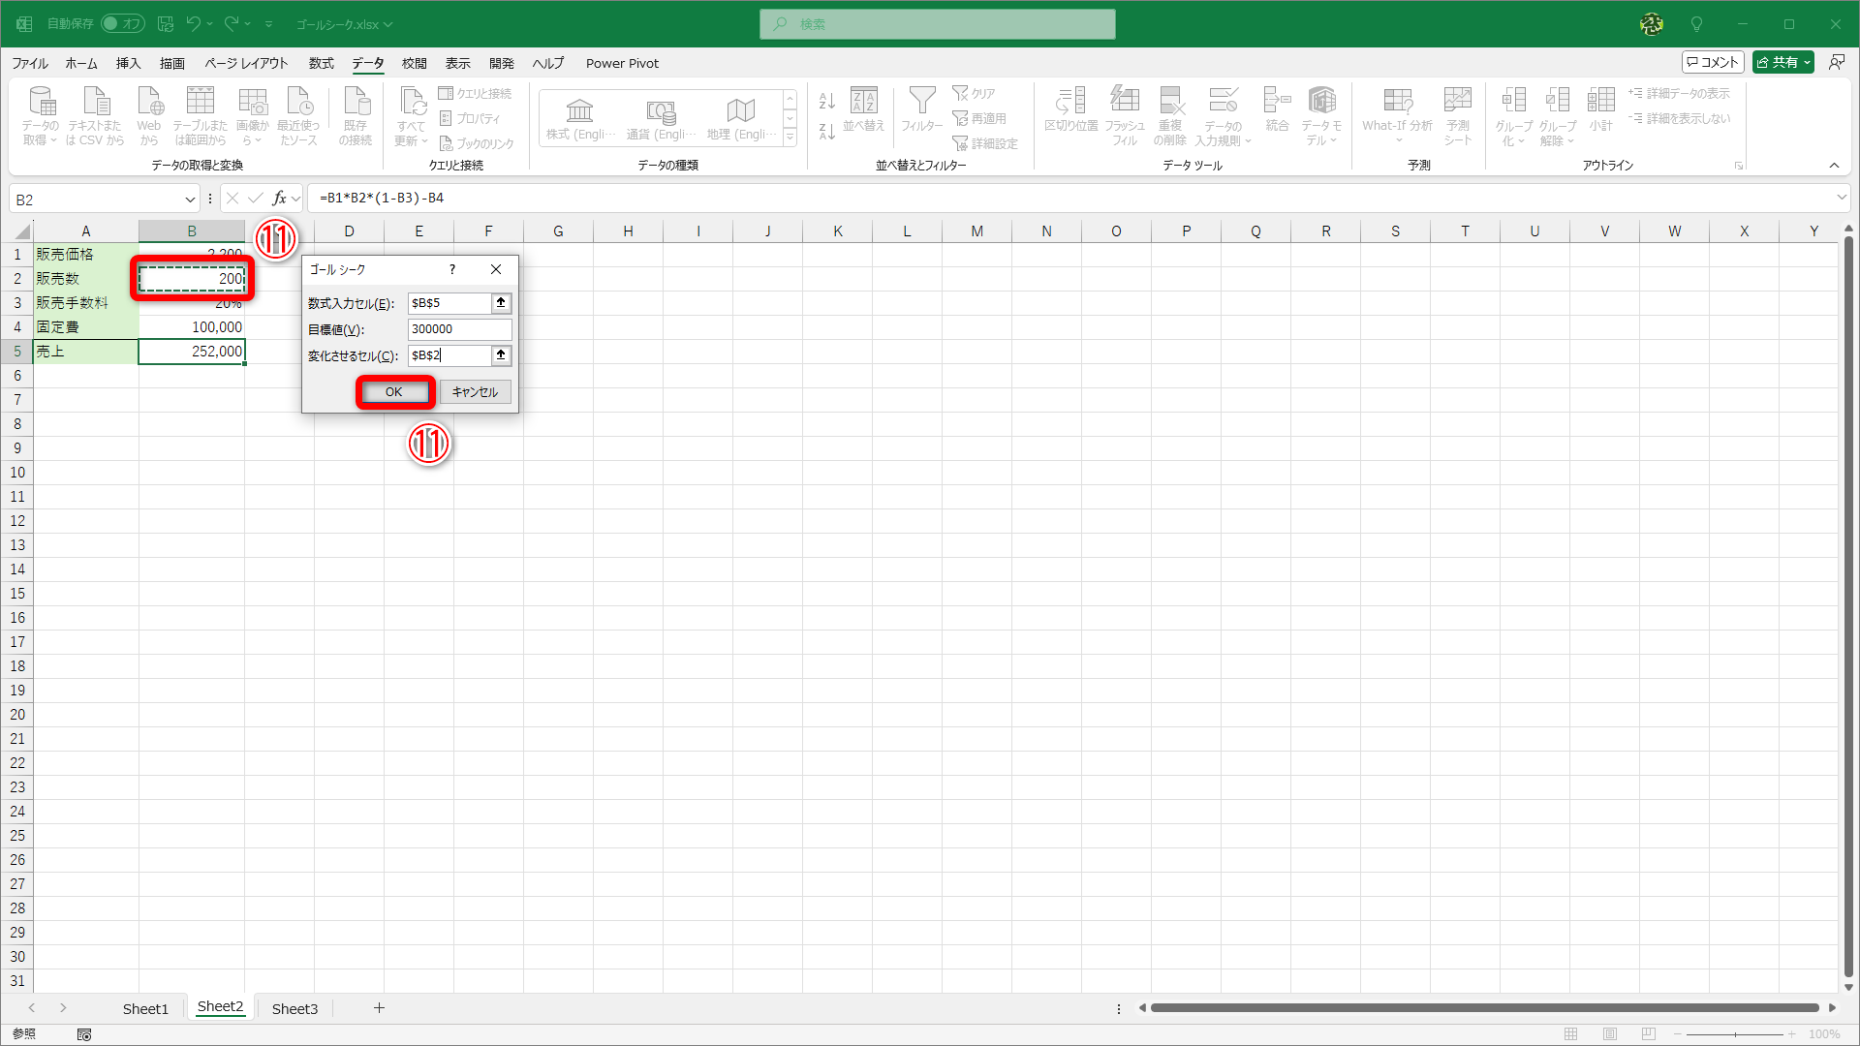Click the target value input field
1860x1046 pixels.
(x=458, y=329)
